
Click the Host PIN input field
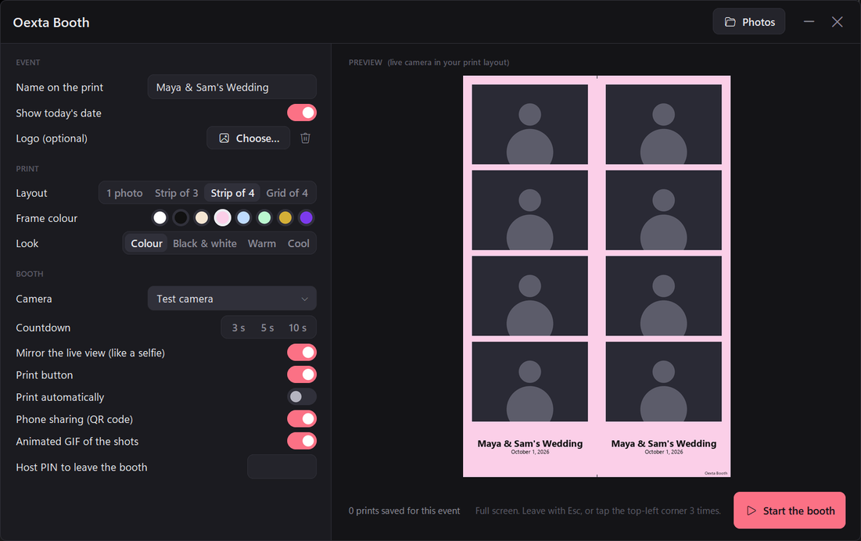point(282,467)
